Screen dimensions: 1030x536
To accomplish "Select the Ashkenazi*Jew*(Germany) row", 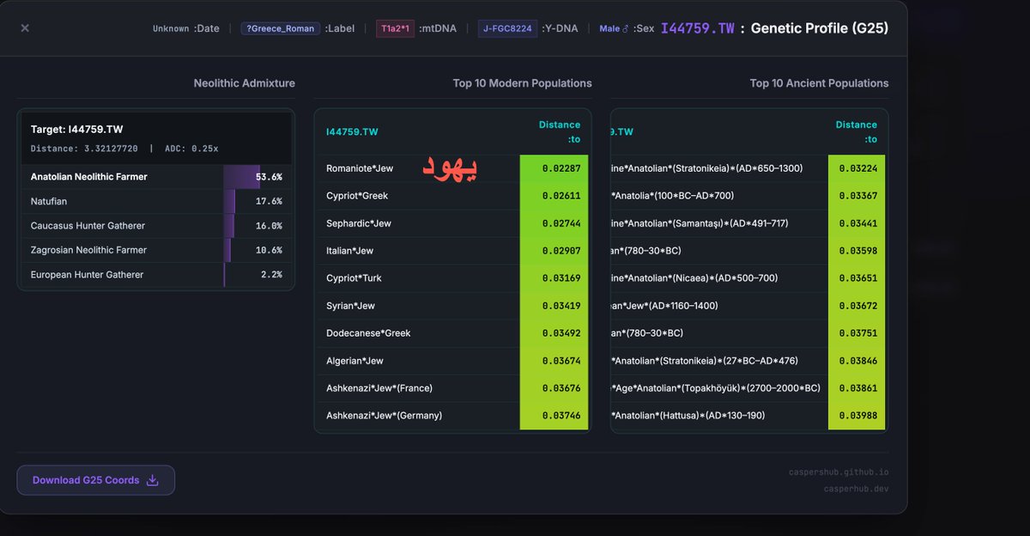I will pos(452,416).
